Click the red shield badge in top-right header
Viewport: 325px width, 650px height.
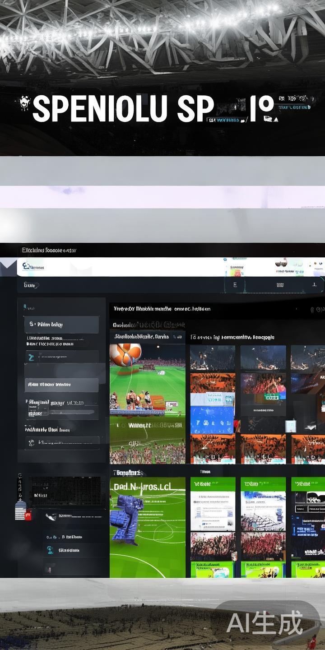(x=281, y=262)
